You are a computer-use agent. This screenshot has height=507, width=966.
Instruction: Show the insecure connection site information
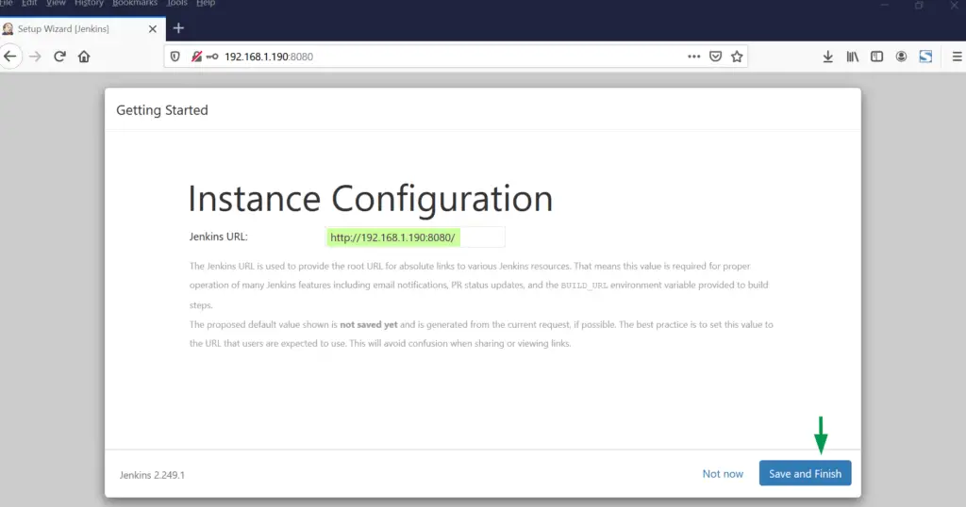(x=196, y=57)
